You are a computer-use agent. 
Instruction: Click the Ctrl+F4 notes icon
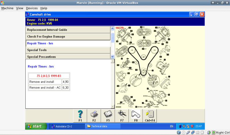coord(150,116)
